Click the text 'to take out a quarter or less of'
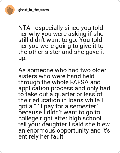Viewport: 120px width, 153px height. (x=60, y=94)
